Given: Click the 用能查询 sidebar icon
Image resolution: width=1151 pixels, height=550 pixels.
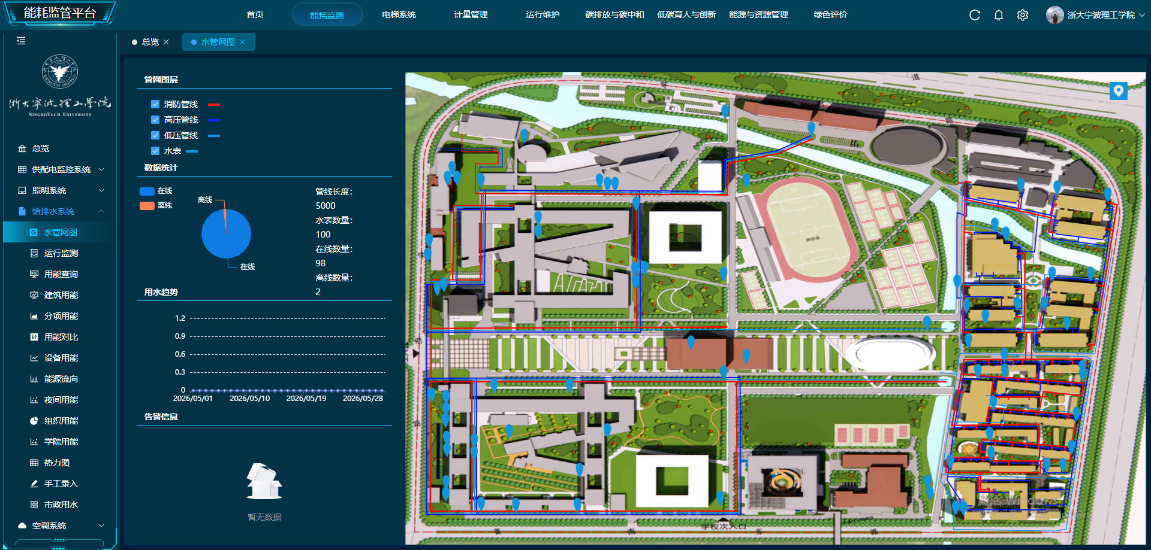Looking at the screenshot, I should 34,274.
